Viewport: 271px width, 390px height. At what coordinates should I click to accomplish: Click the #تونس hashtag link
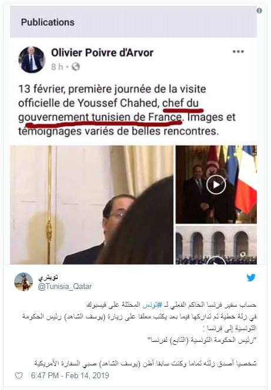click(151, 305)
